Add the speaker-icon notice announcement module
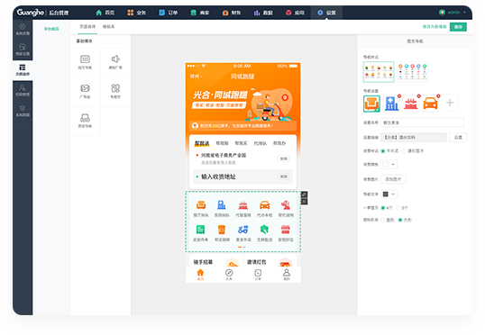 [115, 62]
